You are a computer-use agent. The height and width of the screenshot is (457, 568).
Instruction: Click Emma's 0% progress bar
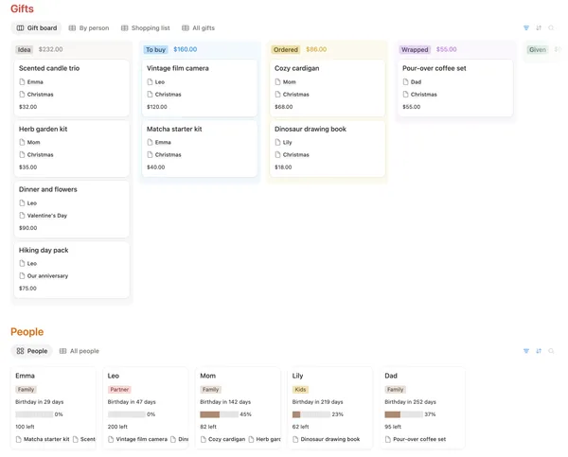(x=34, y=414)
